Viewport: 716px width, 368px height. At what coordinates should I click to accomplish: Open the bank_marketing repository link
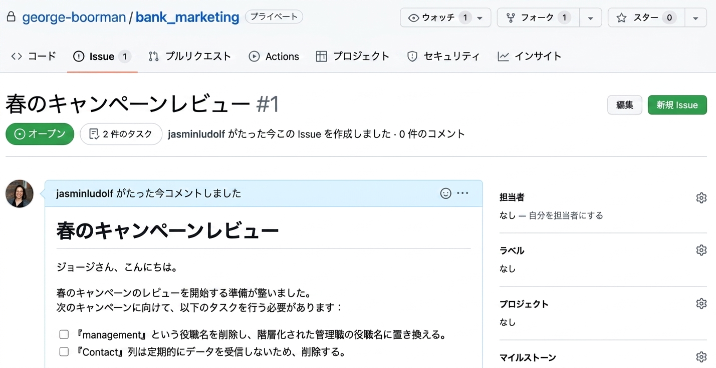click(x=187, y=17)
